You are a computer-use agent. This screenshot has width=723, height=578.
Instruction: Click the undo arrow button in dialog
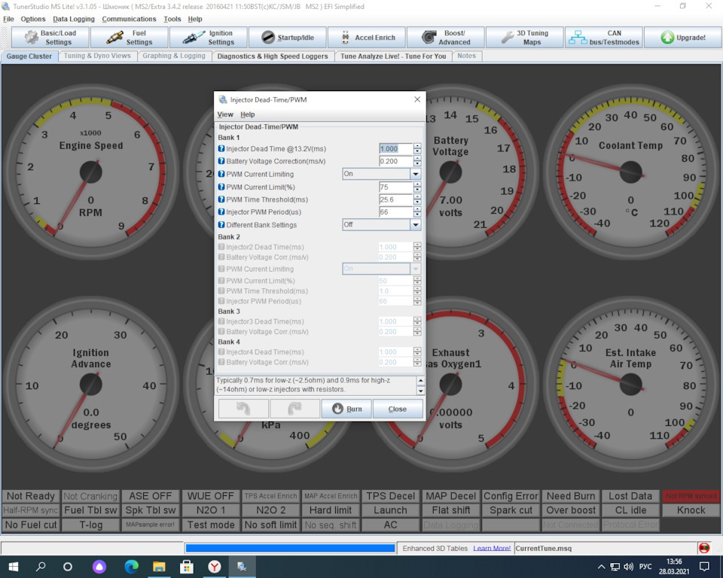point(243,409)
